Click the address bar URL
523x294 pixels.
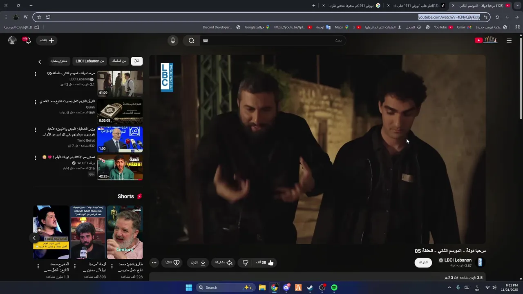click(x=449, y=17)
